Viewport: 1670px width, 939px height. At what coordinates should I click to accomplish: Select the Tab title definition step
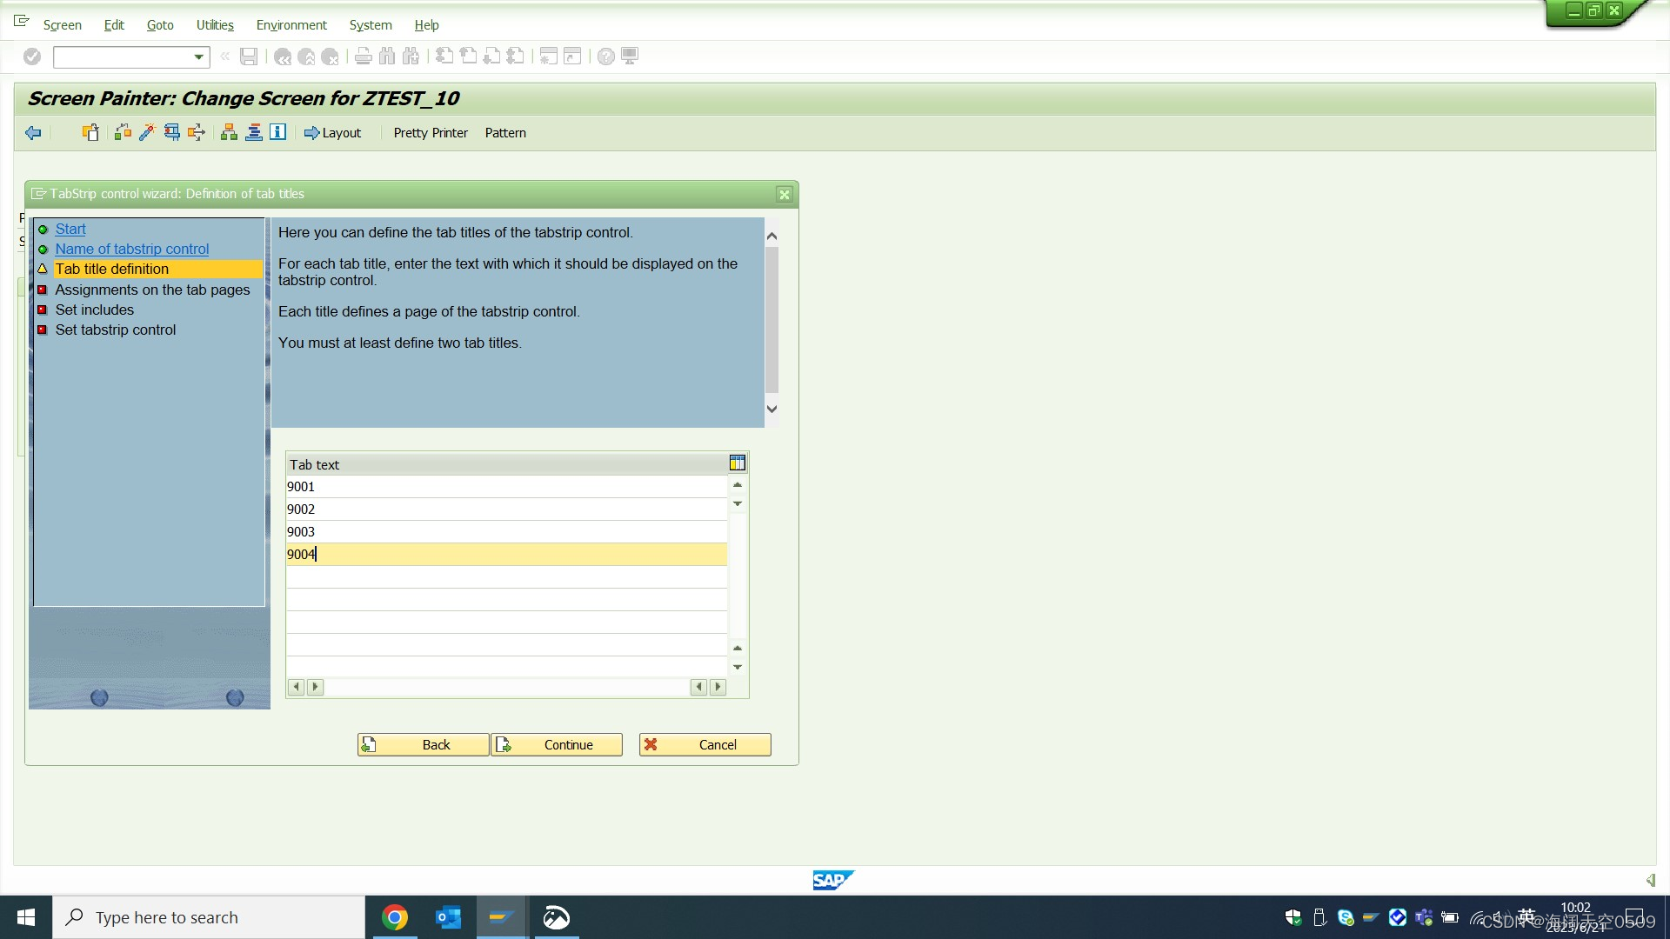click(113, 269)
